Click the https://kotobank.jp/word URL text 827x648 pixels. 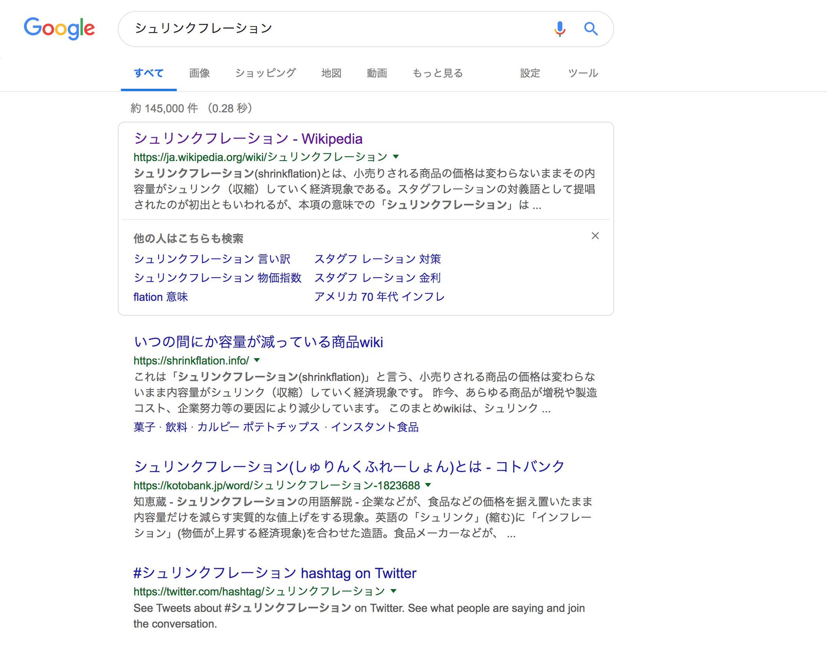coord(277,485)
